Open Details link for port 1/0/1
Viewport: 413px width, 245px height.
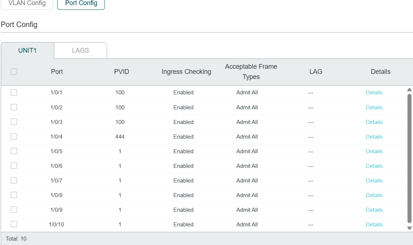click(374, 93)
